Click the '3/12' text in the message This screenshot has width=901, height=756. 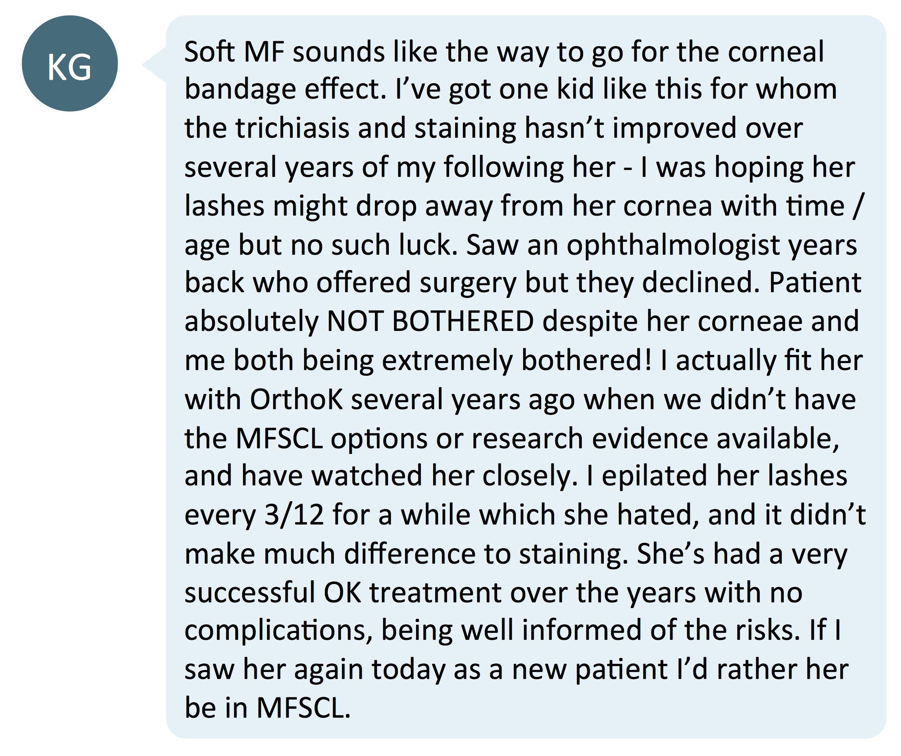click(x=294, y=515)
